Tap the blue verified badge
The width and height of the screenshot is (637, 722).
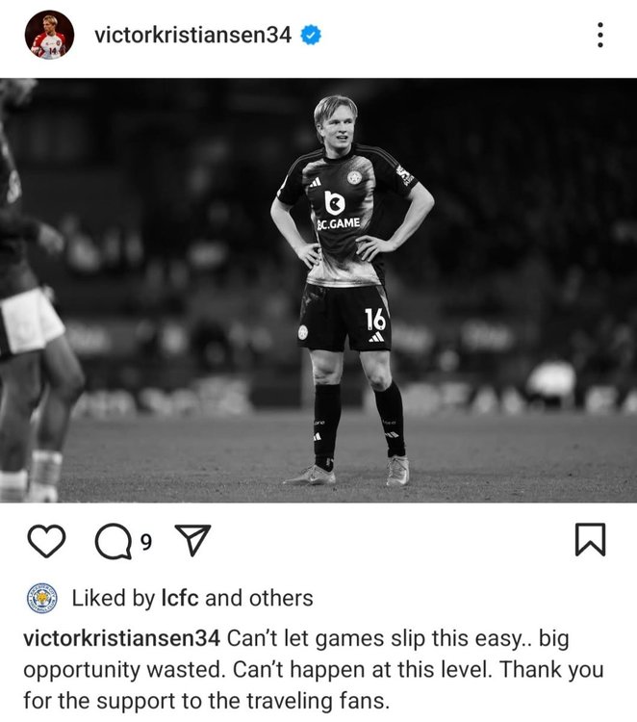click(311, 35)
